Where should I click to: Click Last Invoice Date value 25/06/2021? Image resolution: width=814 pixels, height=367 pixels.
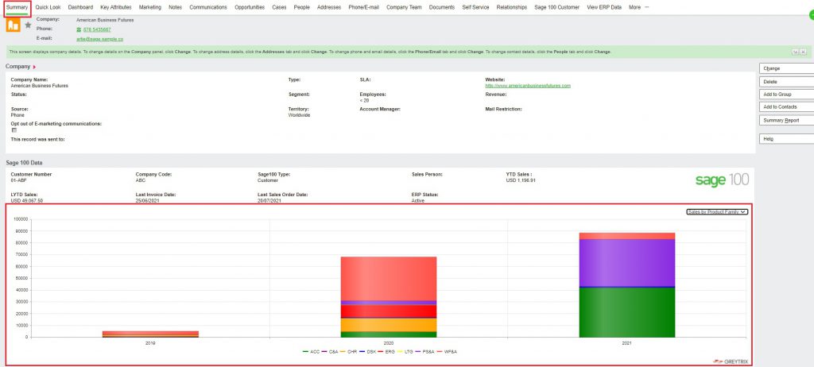click(147, 200)
